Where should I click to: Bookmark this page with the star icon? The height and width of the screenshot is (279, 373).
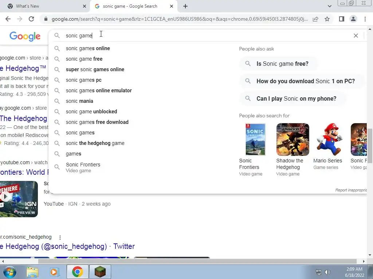[327, 19]
